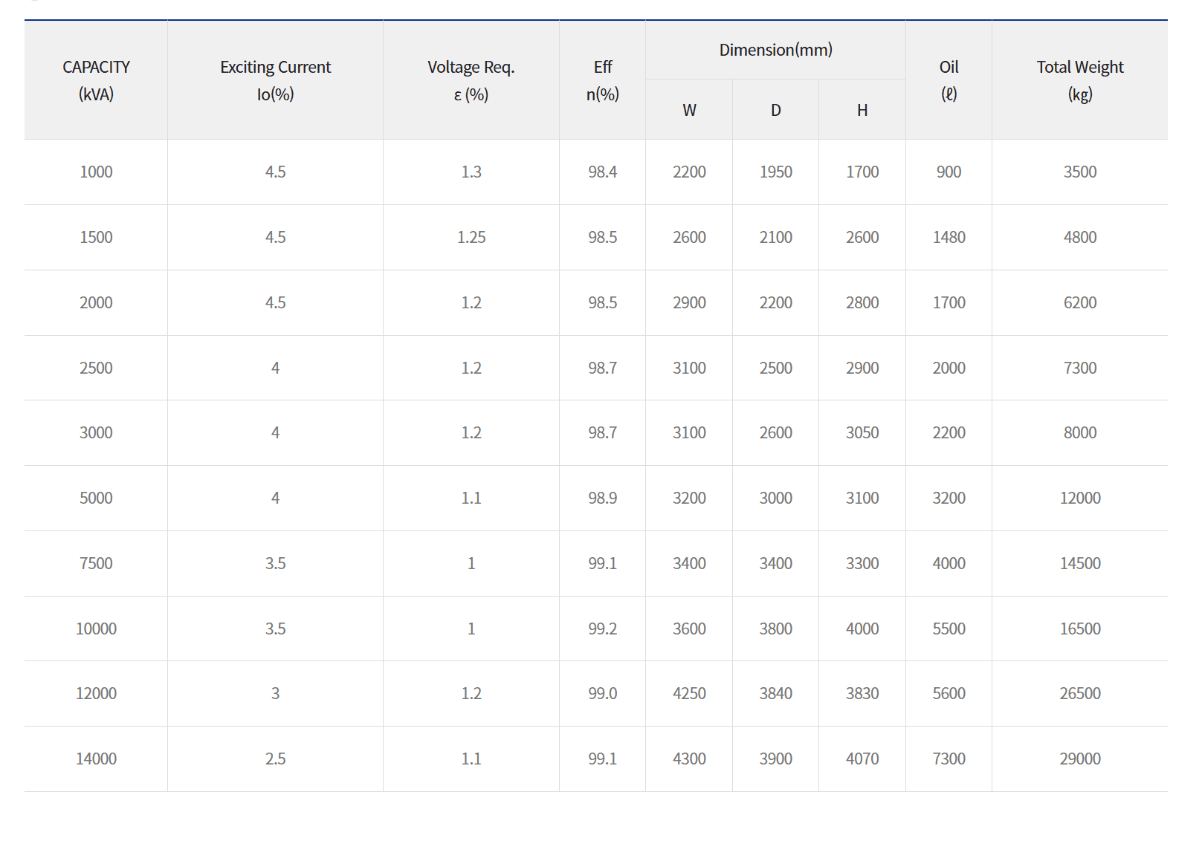Viewport: 1202px width, 841px height.
Task: Select the 2.5 exciting current value
Action: (275, 759)
